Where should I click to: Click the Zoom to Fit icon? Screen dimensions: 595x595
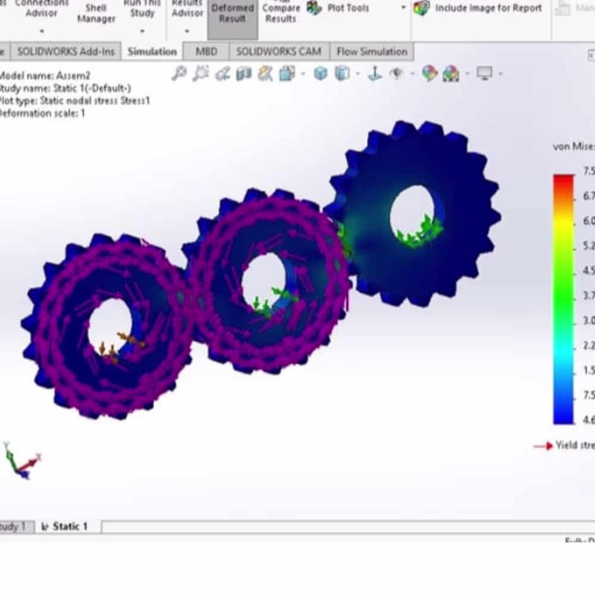pos(178,73)
